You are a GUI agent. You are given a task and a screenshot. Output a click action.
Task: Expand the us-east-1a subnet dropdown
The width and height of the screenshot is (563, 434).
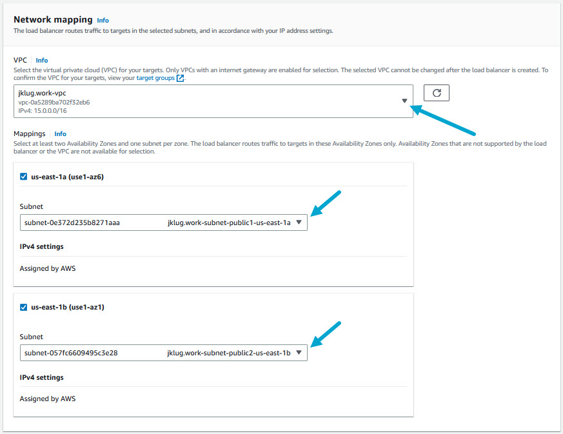tap(163, 222)
